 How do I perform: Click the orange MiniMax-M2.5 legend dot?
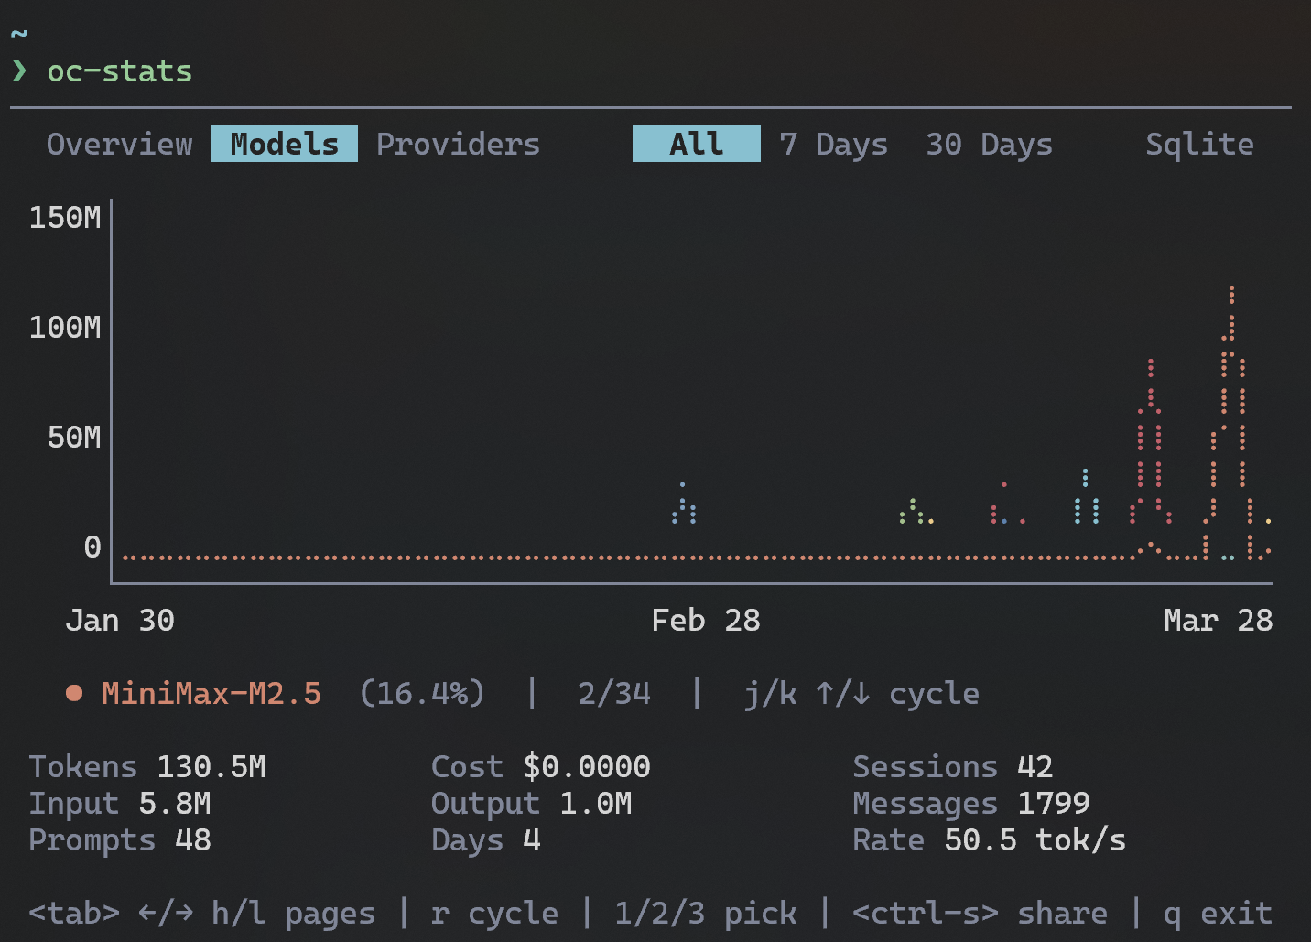[74, 694]
